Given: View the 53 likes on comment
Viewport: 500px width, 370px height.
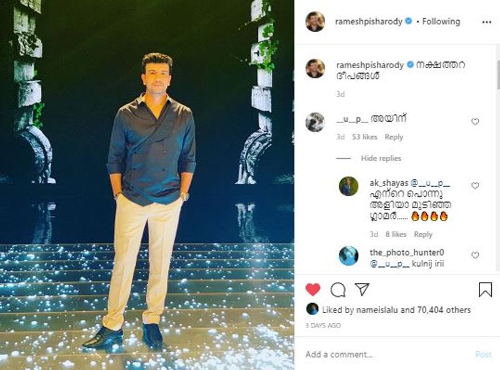Looking at the screenshot, I should point(365,137).
